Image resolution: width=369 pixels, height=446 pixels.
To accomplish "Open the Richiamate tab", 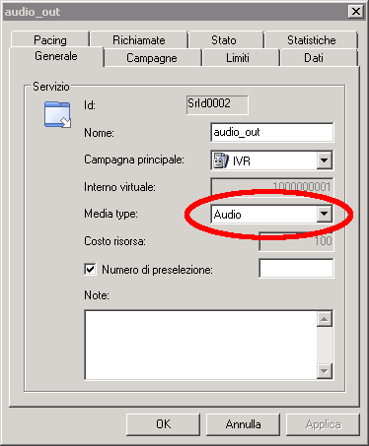I will (139, 39).
